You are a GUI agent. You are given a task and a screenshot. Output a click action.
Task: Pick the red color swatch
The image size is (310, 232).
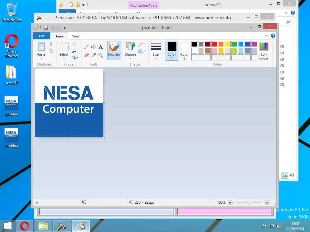click(x=214, y=44)
